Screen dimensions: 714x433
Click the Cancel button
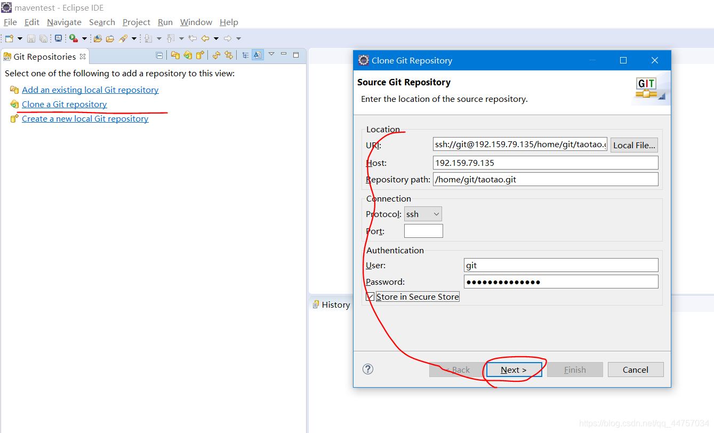pyautogui.click(x=636, y=370)
